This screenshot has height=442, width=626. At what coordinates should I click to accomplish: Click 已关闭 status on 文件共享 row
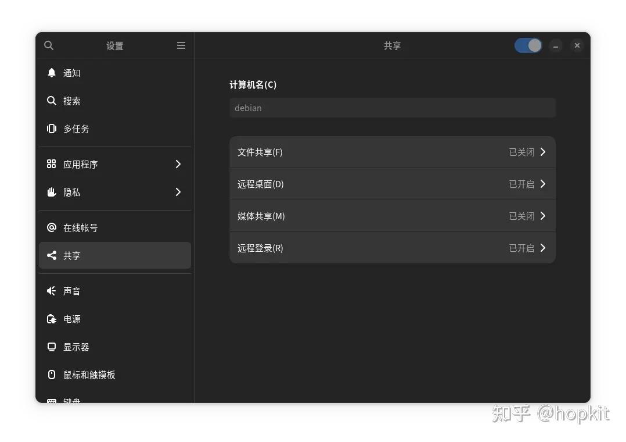point(521,152)
